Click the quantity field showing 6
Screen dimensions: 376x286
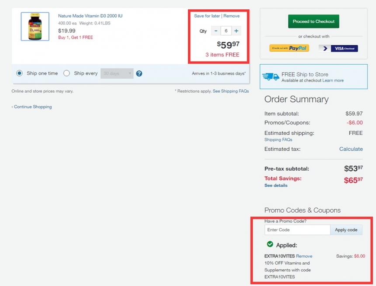click(x=226, y=31)
